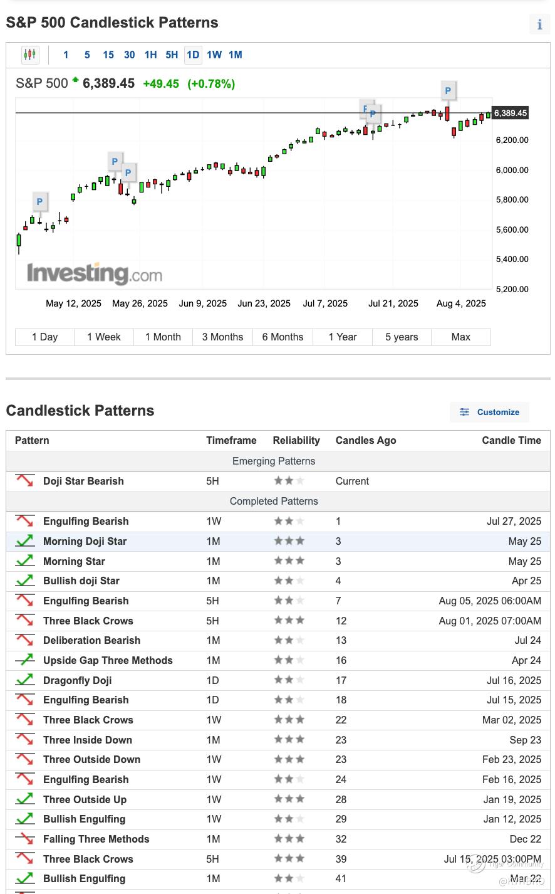Open the Customize patterns settings
This screenshot has width=555, height=894.
[x=490, y=412]
